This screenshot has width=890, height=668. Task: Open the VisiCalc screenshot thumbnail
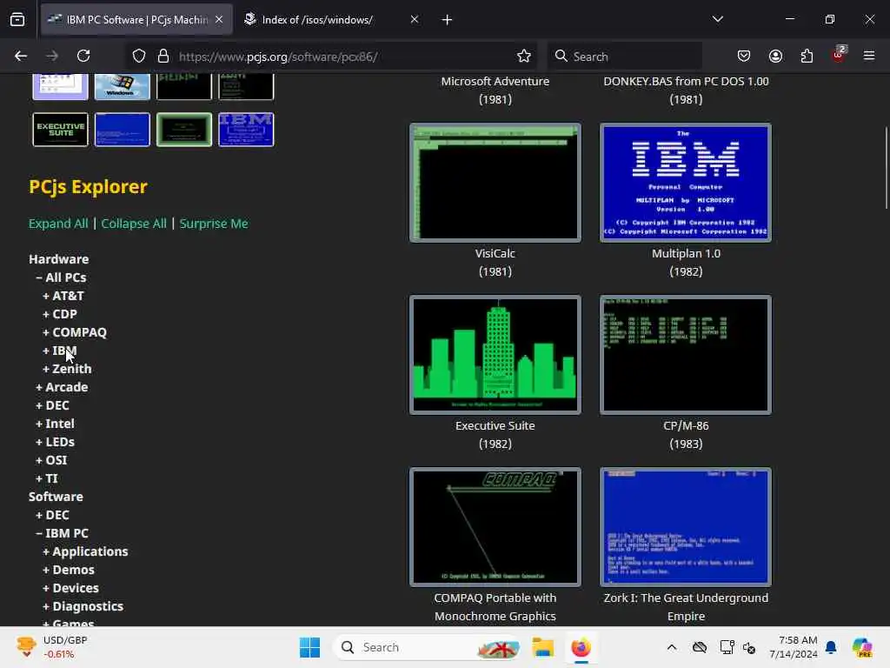[x=495, y=183]
